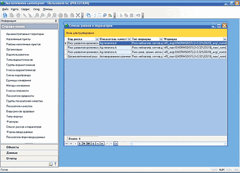Click the scissors cut icon
This screenshot has width=240, height=173.
click(x=121, y=15)
